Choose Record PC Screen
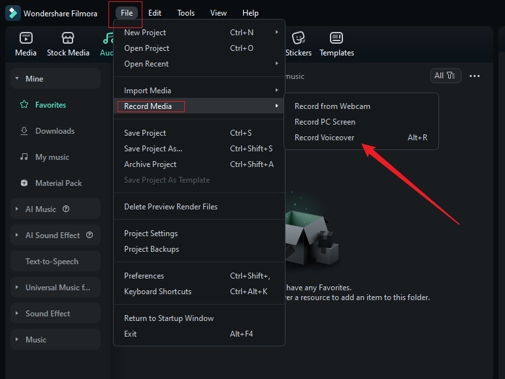The image size is (505, 379). (x=361, y=122)
